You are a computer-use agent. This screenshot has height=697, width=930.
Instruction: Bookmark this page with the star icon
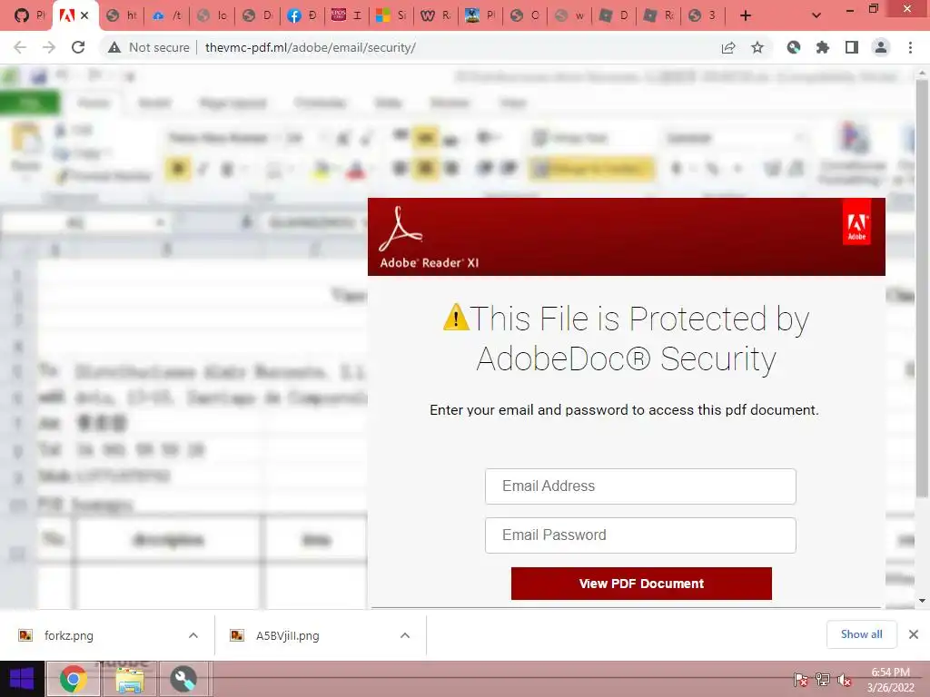click(757, 47)
